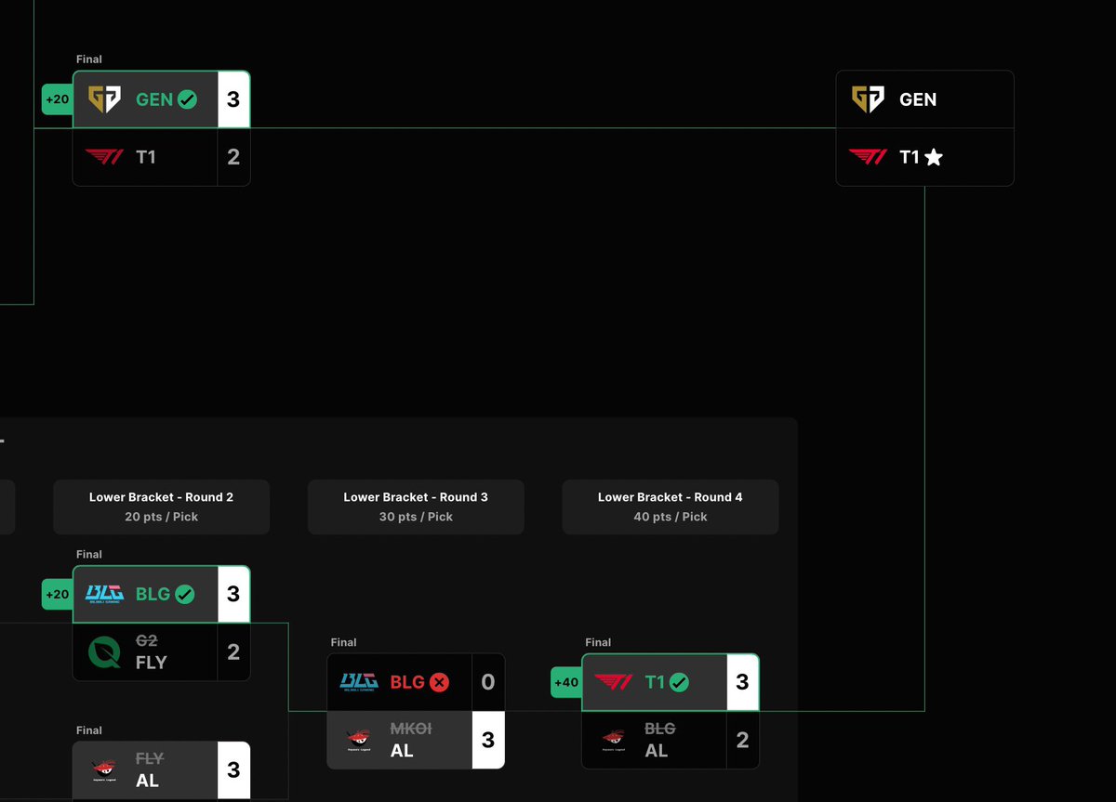Click the 'Final' label above Round 3 match

[x=344, y=642]
